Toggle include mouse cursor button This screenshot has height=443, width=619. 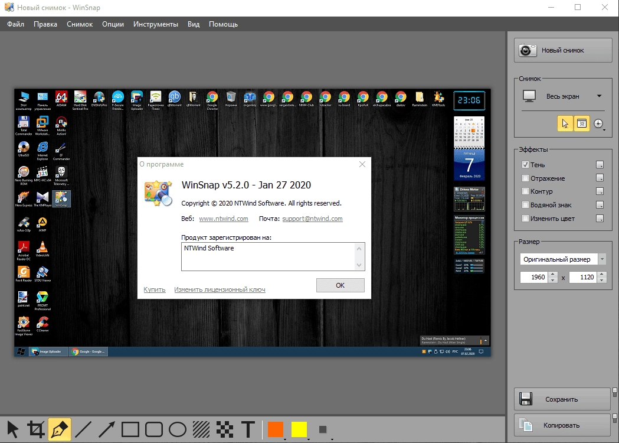pyautogui.click(x=565, y=123)
